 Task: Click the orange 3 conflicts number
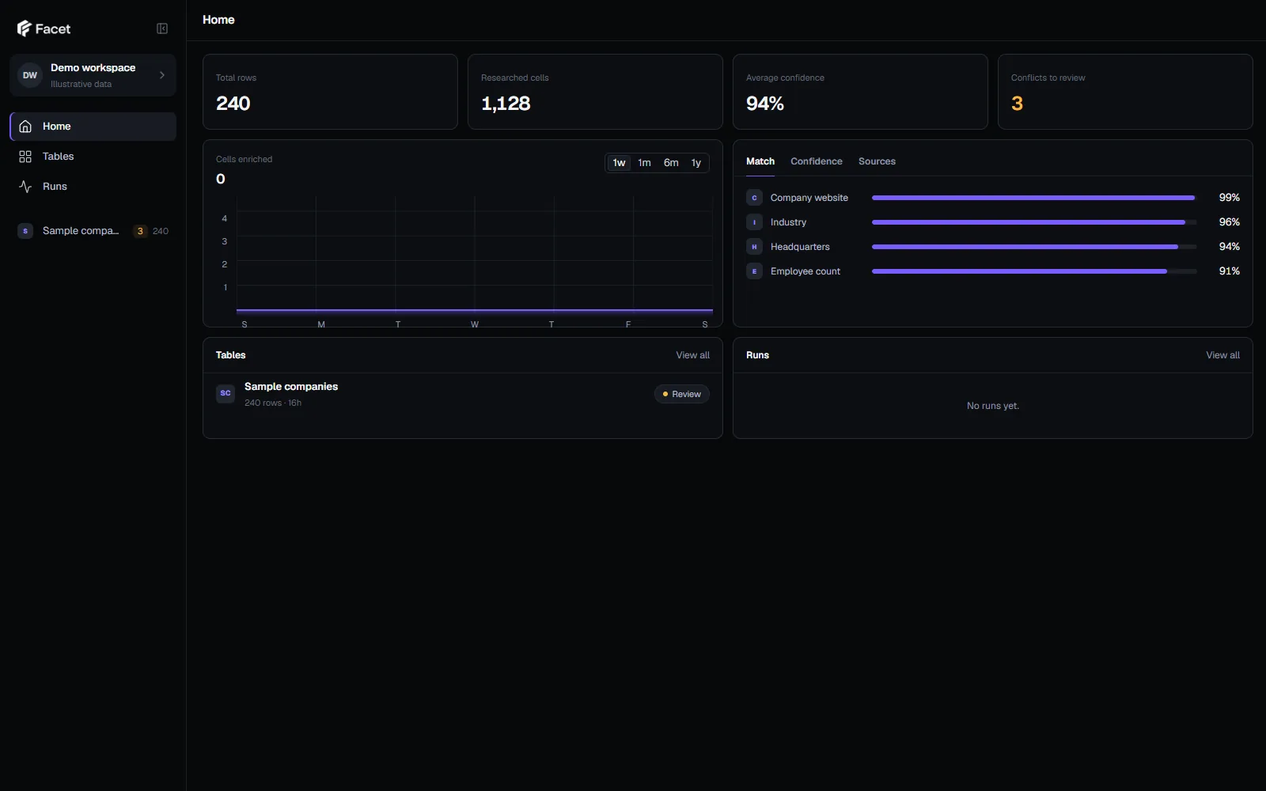point(1017,104)
